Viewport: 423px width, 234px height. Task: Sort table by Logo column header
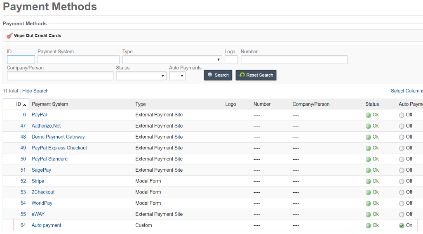pyautogui.click(x=230, y=104)
